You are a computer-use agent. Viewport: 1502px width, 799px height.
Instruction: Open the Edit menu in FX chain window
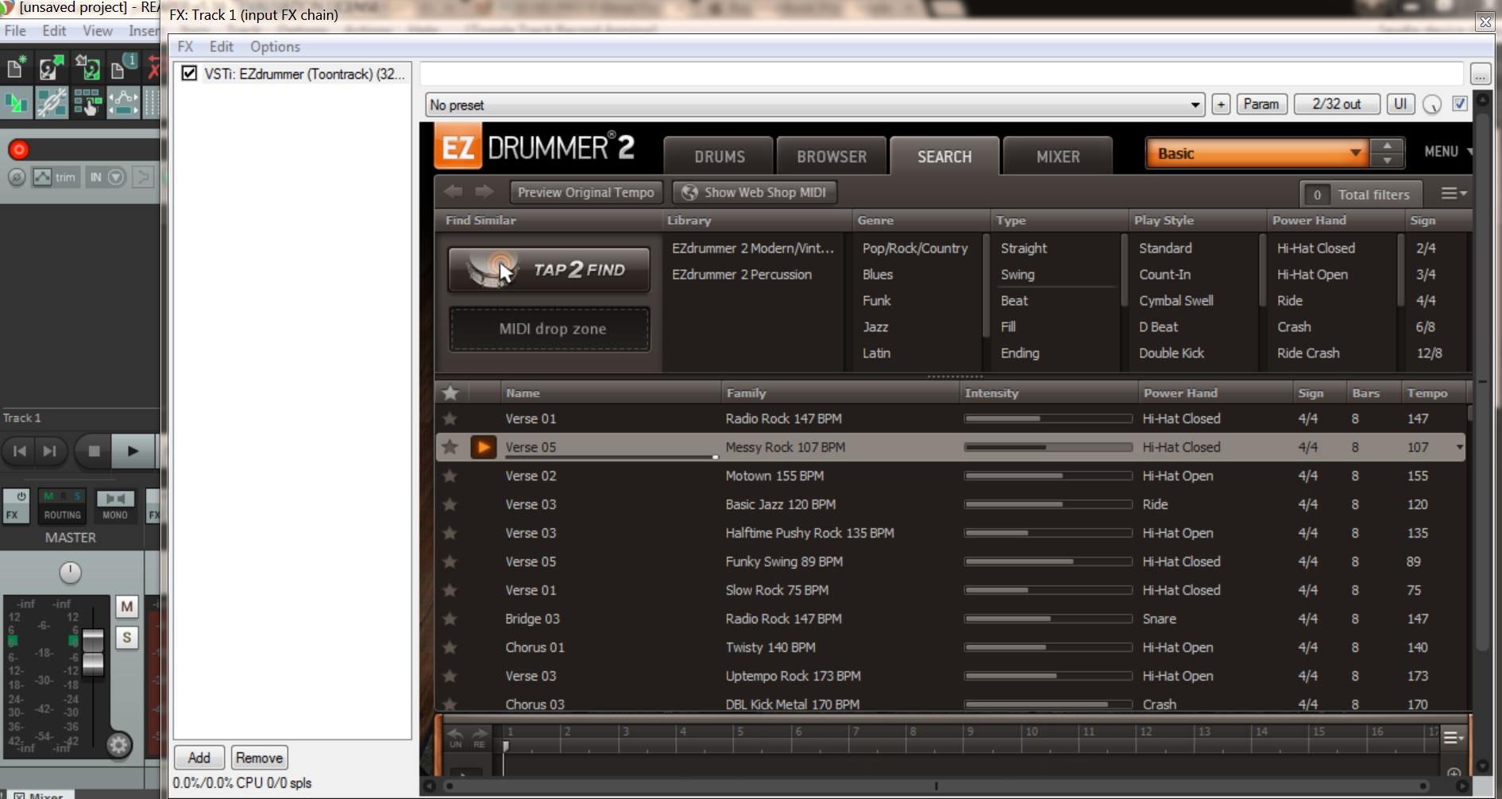pos(221,47)
